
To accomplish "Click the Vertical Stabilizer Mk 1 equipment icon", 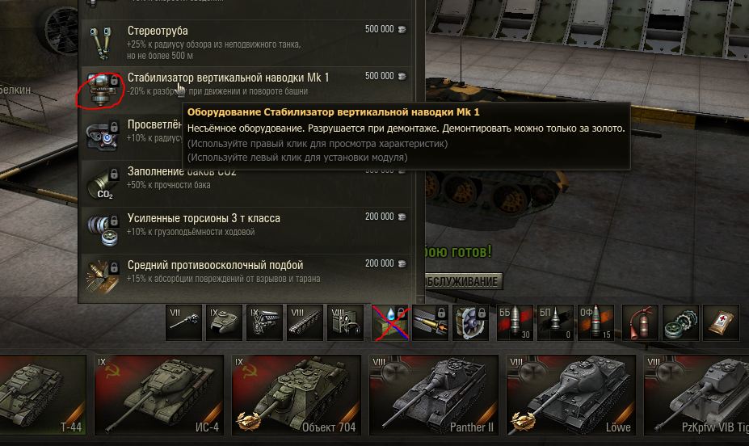I will (103, 90).
